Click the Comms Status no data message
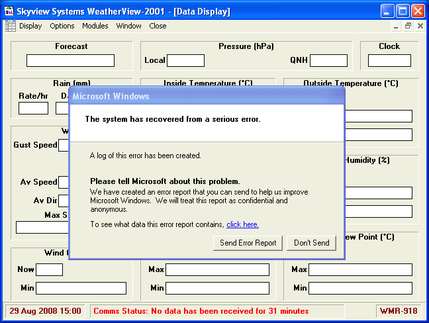Viewport: 429px width, 323px height. 201,311
